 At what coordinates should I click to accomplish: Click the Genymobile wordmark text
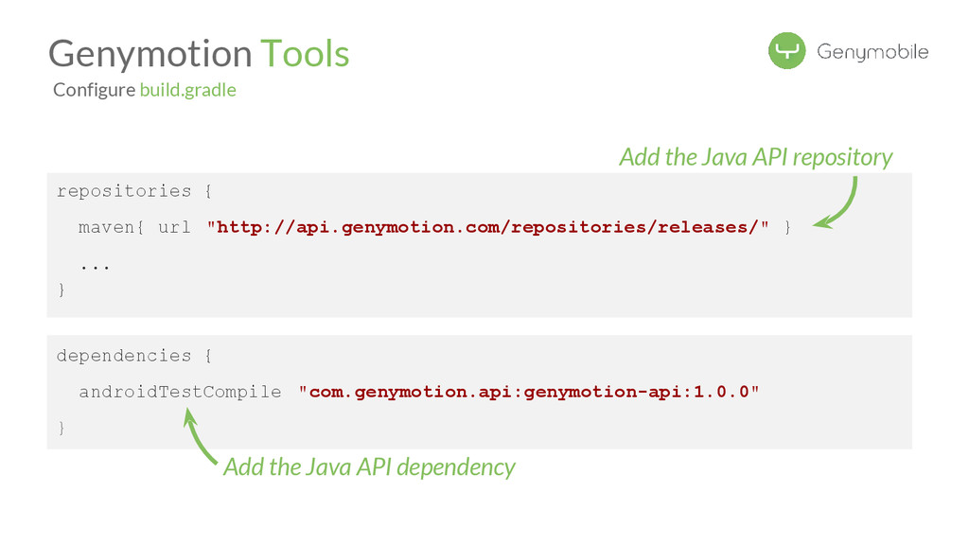872,52
